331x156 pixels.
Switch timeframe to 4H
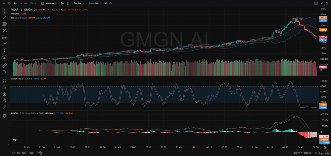click(26, 3)
